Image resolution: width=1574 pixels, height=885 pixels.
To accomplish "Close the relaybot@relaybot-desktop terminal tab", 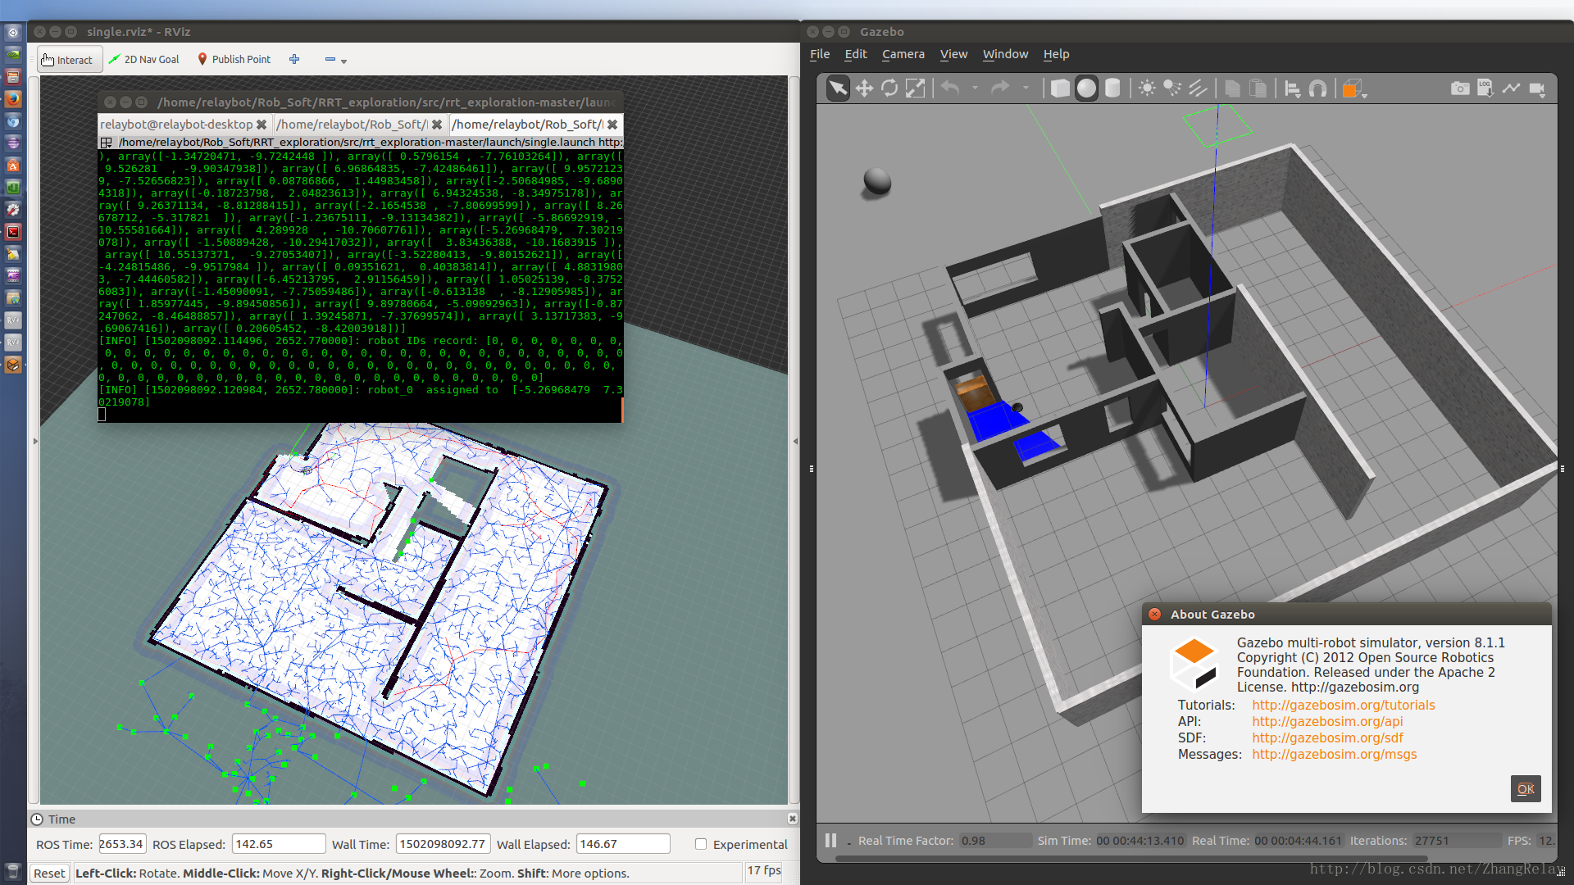I will [x=262, y=125].
